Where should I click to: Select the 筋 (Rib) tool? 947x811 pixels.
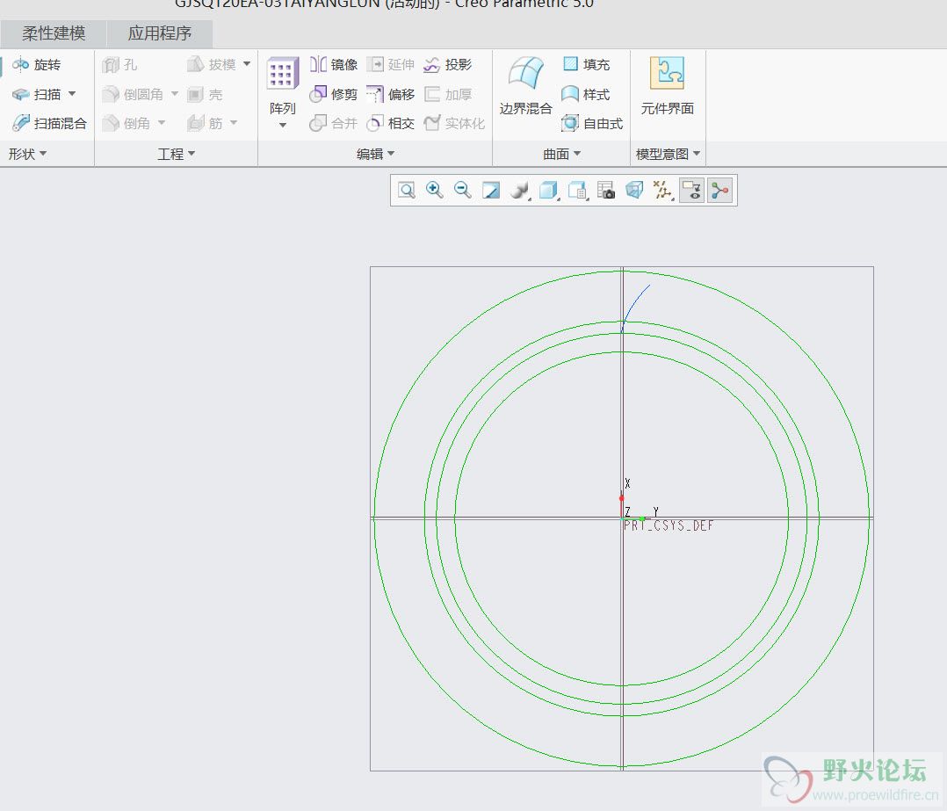(x=205, y=123)
